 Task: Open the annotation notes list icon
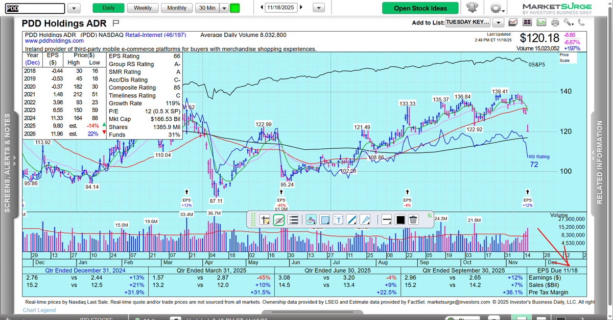click(294, 220)
